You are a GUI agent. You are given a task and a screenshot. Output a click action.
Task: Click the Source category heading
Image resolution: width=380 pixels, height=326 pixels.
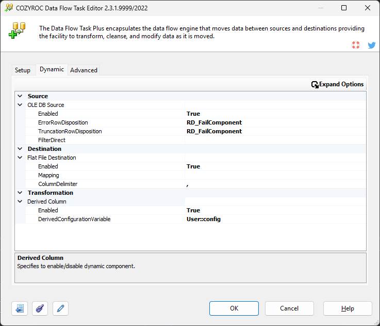click(38, 96)
